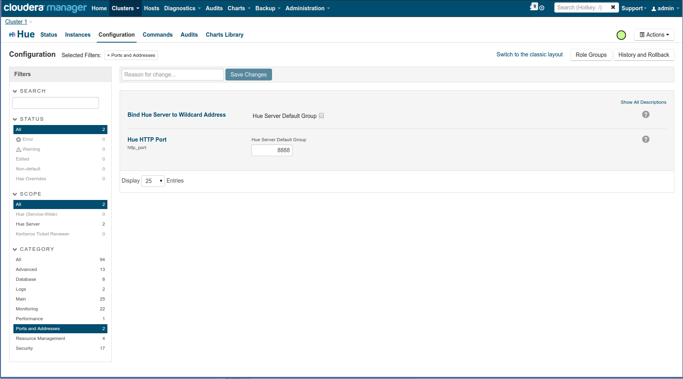This screenshot has height=379, width=683.
Task: Collapse the STATUS filter section
Action: coord(15,119)
